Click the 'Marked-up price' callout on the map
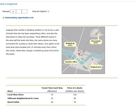This screenshot has width=137, height=108. tap(70, 44)
